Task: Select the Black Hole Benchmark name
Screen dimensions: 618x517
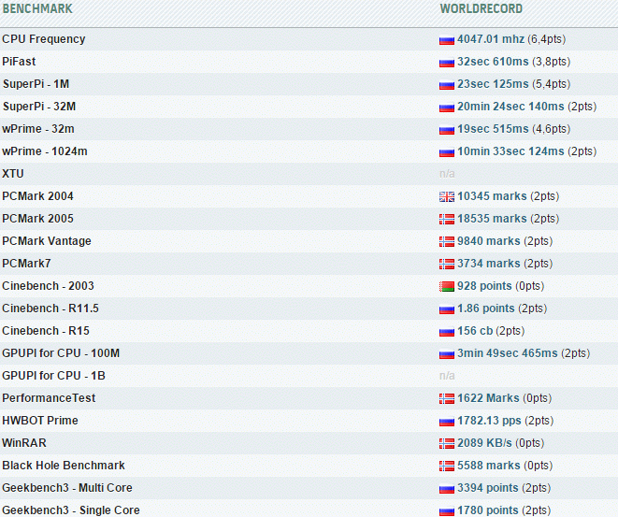Action: pyautogui.click(x=64, y=466)
